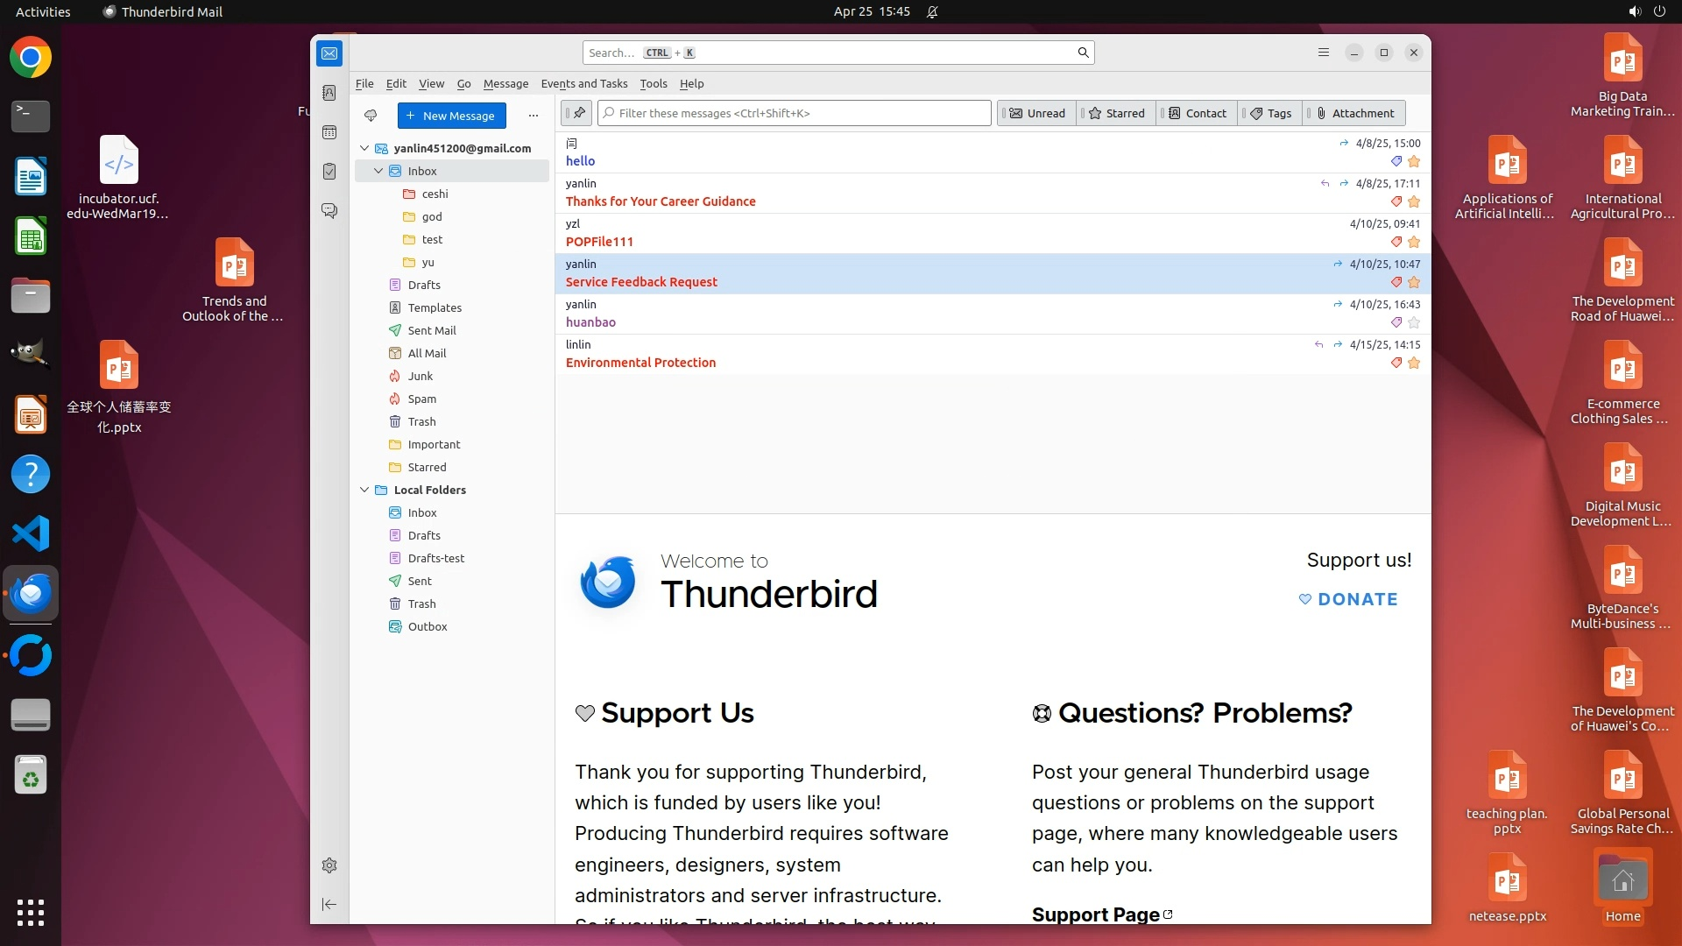Star the huanbao message
Image resolution: width=1682 pixels, height=946 pixels.
click(x=1414, y=322)
